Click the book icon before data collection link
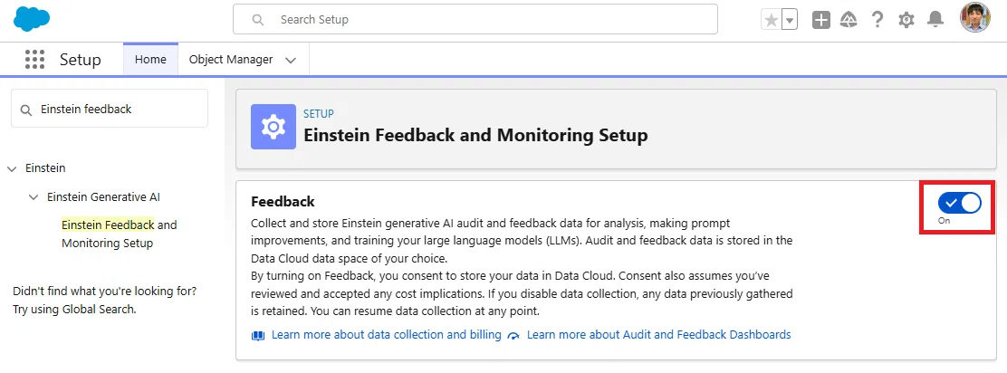 [x=257, y=335]
